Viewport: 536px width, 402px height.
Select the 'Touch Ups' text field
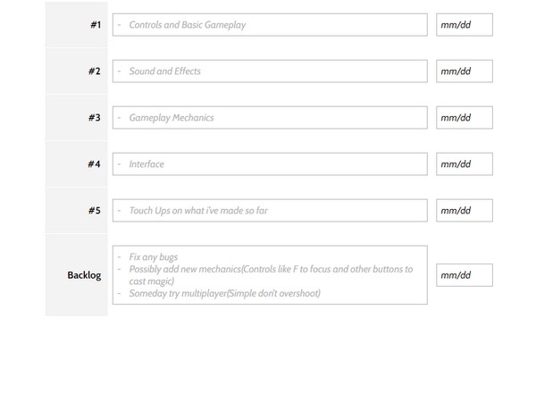coord(269,211)
